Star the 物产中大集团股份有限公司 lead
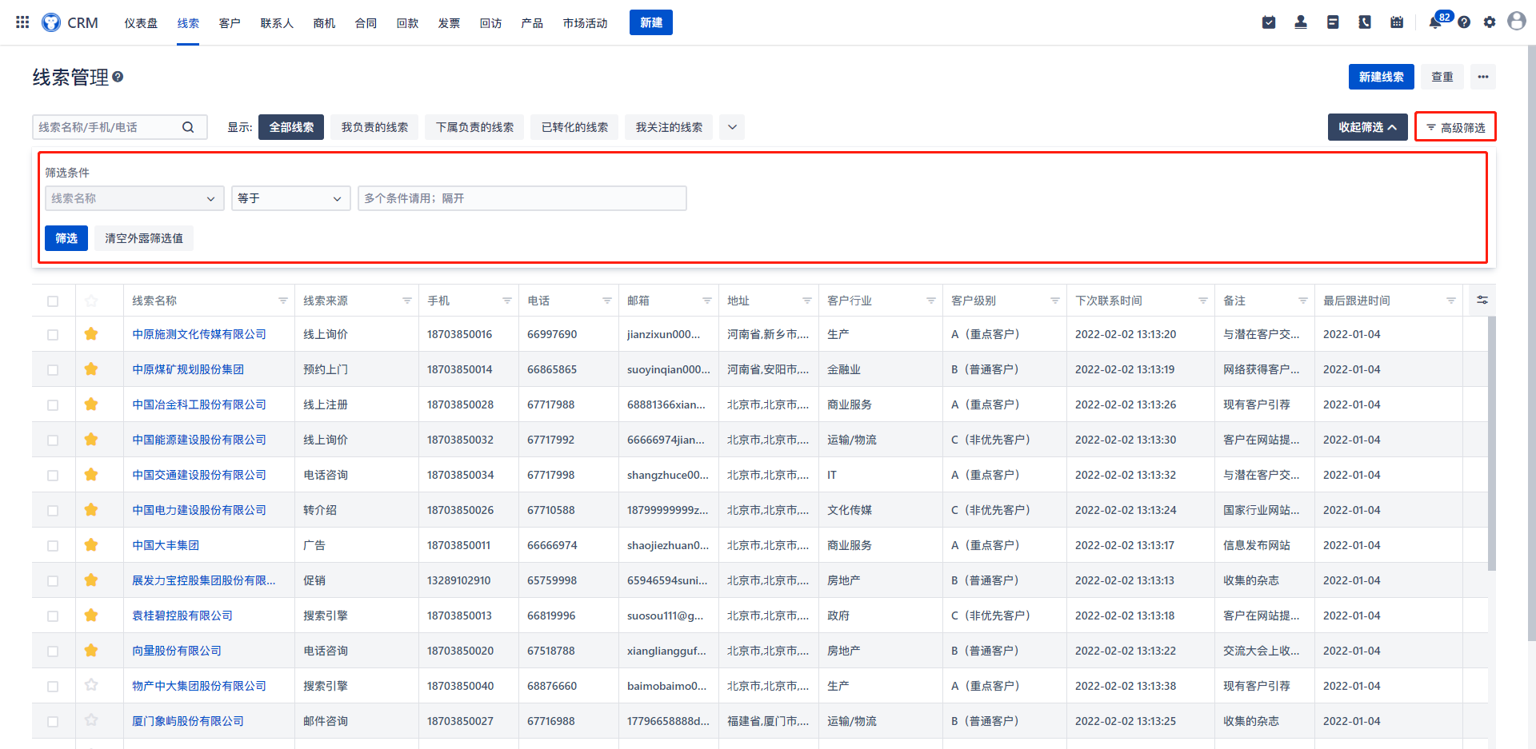Screen dimensions: 1536x749 (x=91, y=685)
